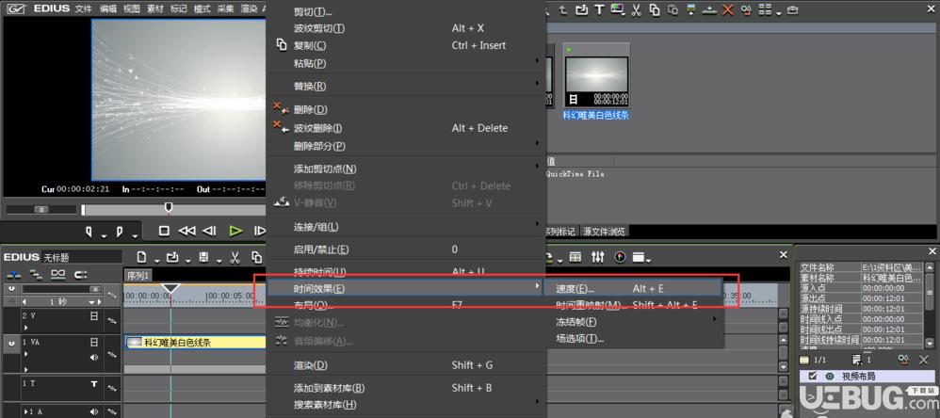Click the scissors cut icon in bin toolbar

(636, 9)
